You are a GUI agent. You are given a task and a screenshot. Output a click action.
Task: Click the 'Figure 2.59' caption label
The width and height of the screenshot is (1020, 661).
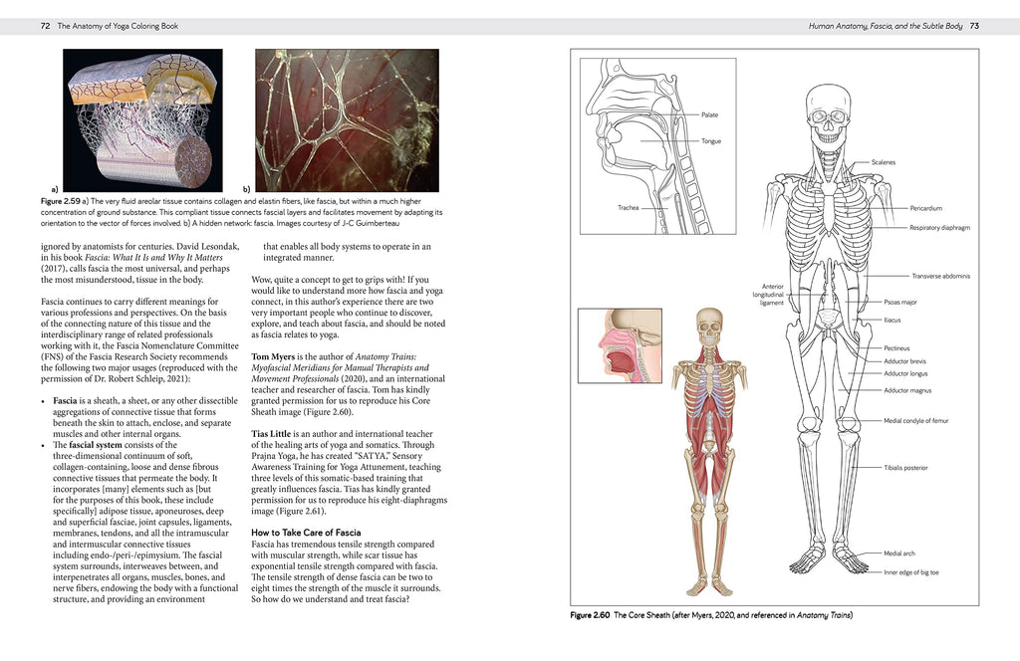61,201
